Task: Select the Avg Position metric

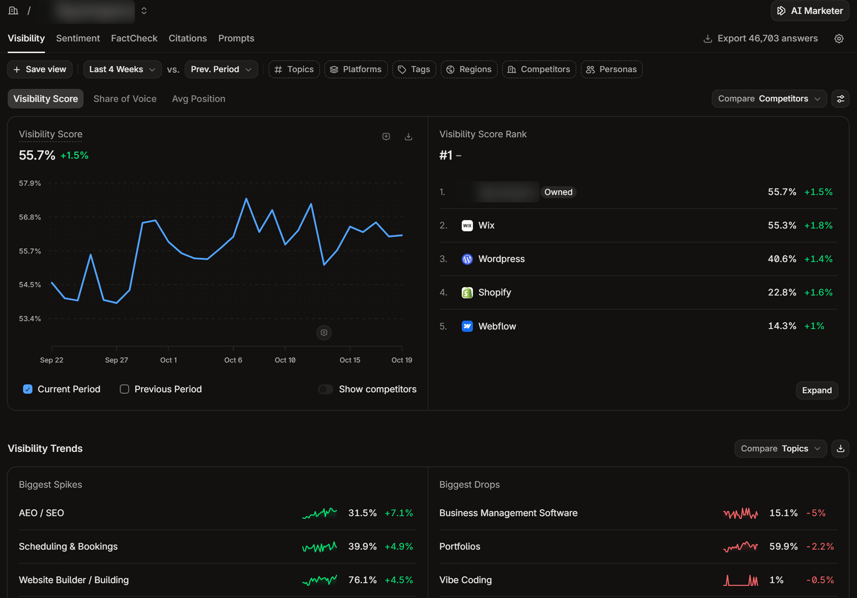Action: [198, 99]
